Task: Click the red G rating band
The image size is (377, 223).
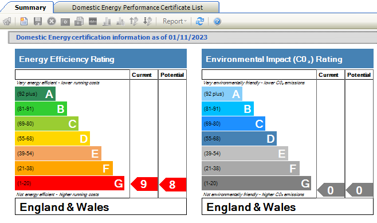Action: pos(70,183)
